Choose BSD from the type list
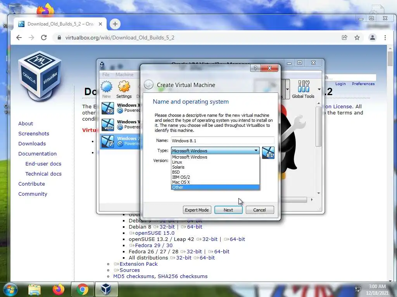Viewport: 397px width, 297px height. [215, 172]
